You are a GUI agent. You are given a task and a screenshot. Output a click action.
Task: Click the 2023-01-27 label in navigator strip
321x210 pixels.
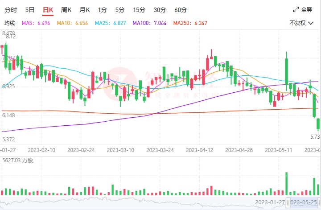[270, 202]
